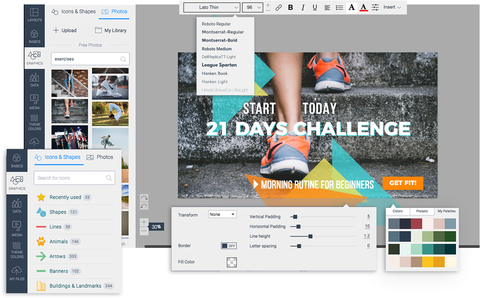
Task: Open the font size 96 dropdown
Action: coord(253,7)
